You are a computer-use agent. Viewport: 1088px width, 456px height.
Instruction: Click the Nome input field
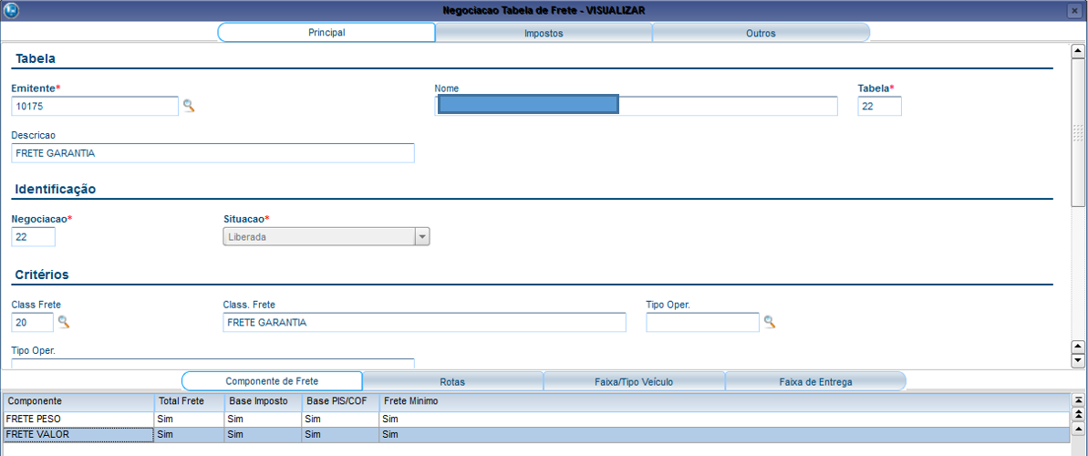click(x=636, y=106)
